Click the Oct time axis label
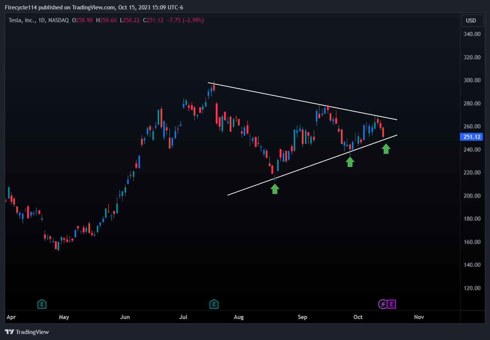The image size is (490, 340). click(x=358, y=317)
